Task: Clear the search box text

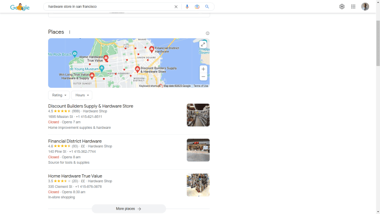Action: 176,7
